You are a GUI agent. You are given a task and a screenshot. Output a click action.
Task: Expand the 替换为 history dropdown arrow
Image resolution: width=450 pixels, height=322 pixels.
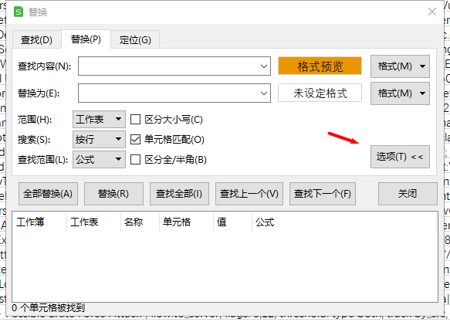[x=264, y=93]
